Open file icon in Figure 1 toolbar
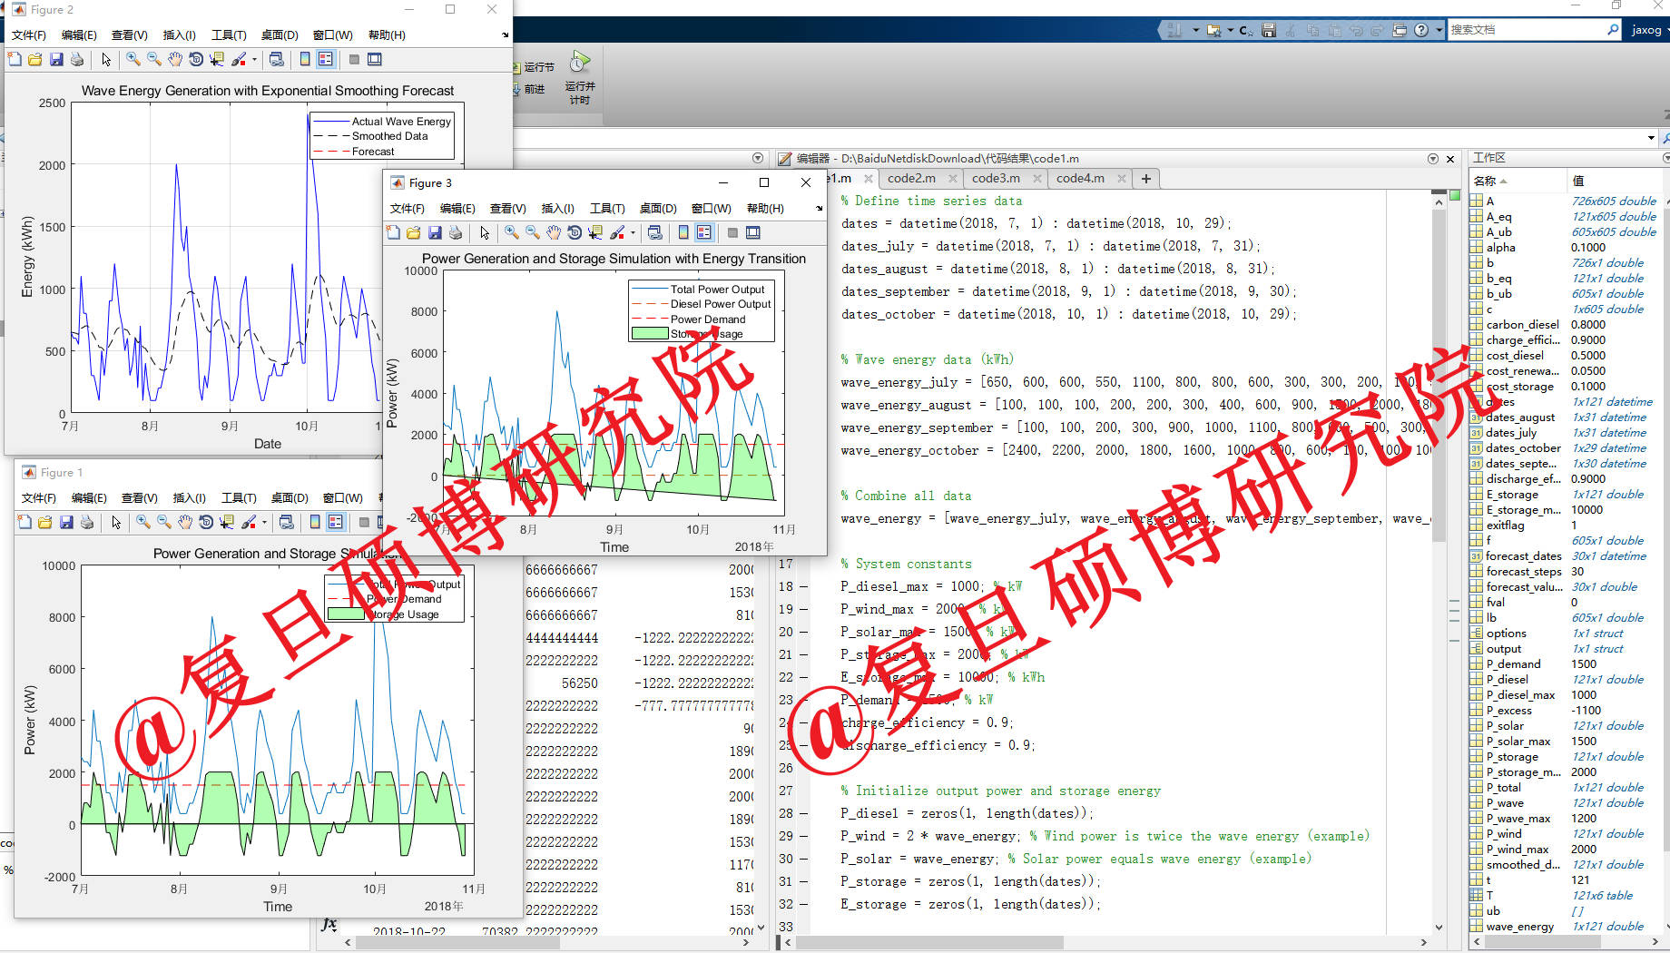 point(44,522)
